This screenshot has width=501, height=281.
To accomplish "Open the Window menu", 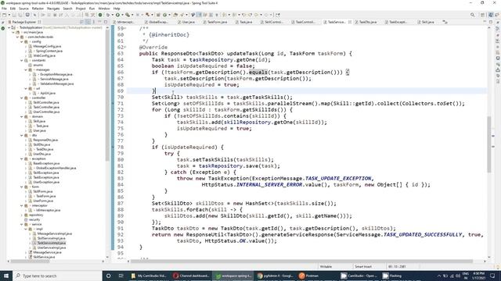I will pyautogui.click(x=104, y=9).
